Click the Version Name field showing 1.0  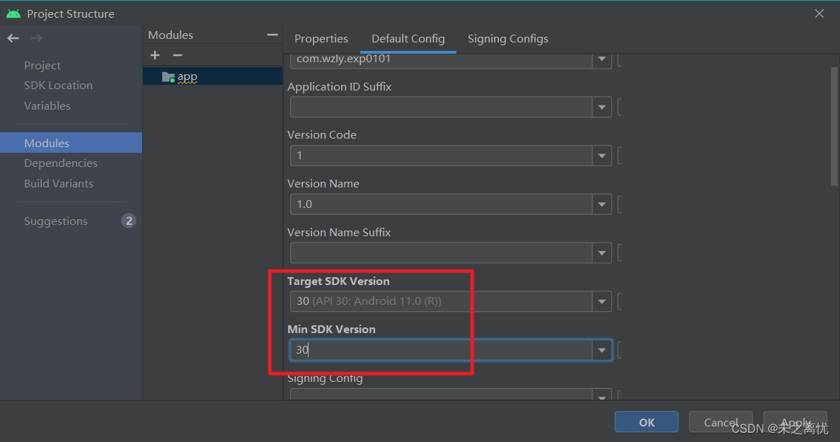coord(442,204)
